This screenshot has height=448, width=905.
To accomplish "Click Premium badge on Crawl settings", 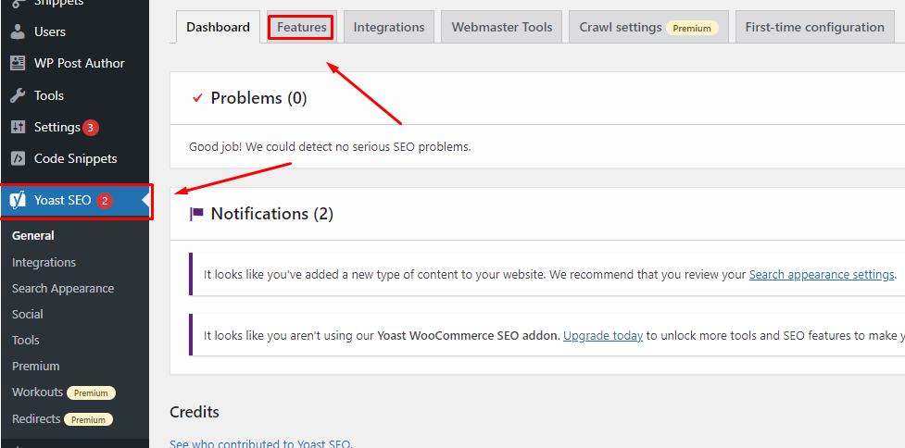I will coord(692,28).
